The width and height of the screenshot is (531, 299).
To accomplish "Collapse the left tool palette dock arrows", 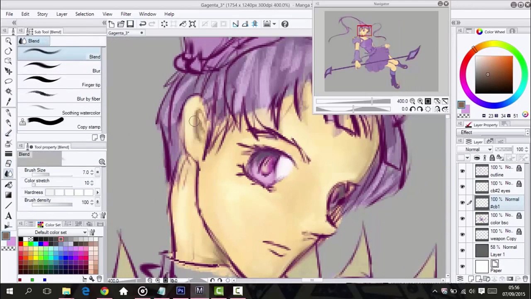I will click(x=14, y=23).
